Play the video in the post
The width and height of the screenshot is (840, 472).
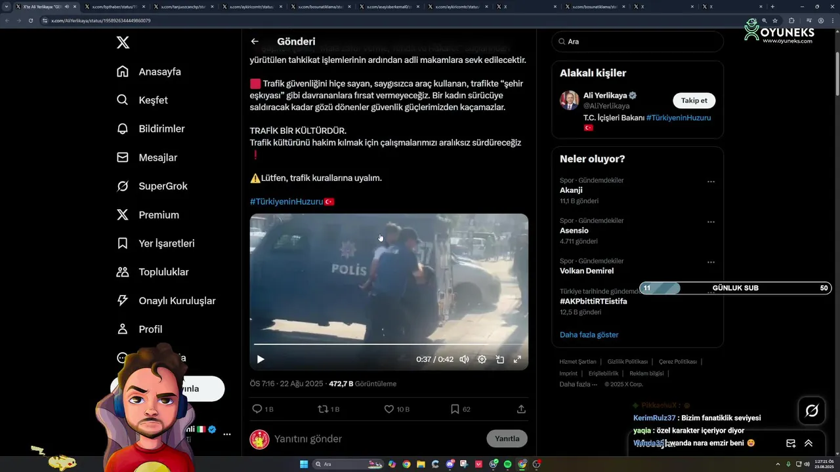tap(261, 359)
